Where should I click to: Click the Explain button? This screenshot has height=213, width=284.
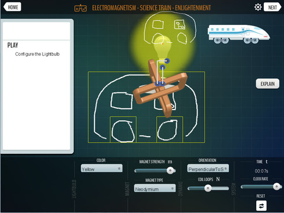click(x=267, y=83)
